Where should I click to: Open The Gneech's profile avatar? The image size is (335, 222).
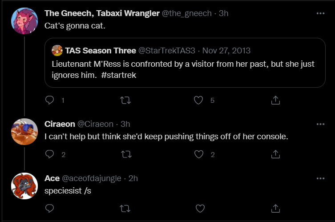[x=24, y=21]
